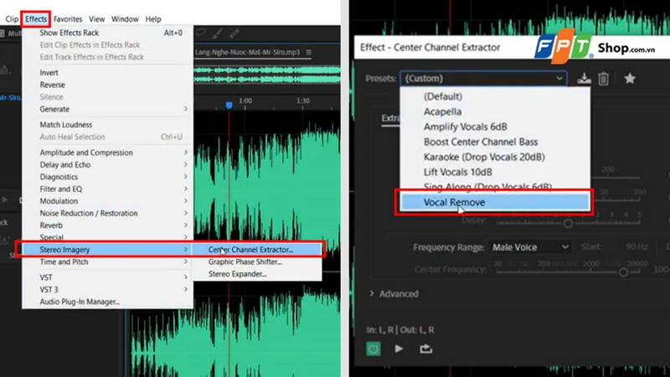
Task: Select the (Default) preset
Action: [x=495, y=96]
